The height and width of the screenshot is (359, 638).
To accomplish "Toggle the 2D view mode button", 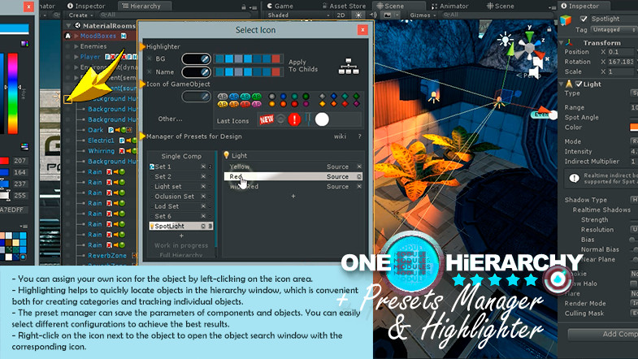I will coord(341,15).
